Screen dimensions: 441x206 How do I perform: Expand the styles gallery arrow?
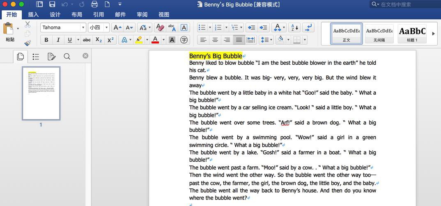tap(434, 34)
